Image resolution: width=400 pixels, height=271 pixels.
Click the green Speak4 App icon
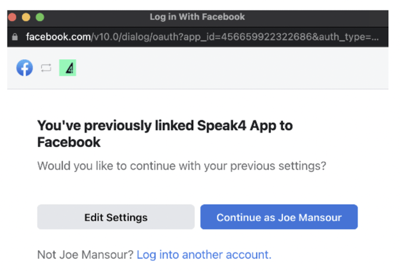(x=68, y=68)
